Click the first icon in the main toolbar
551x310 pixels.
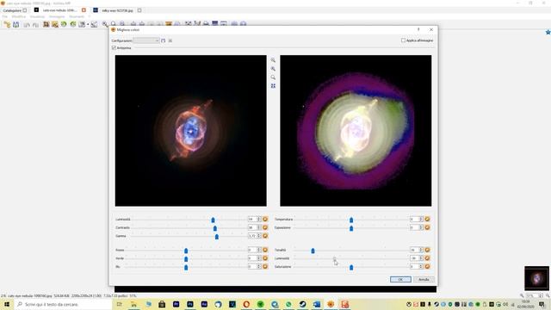(7, 24)
